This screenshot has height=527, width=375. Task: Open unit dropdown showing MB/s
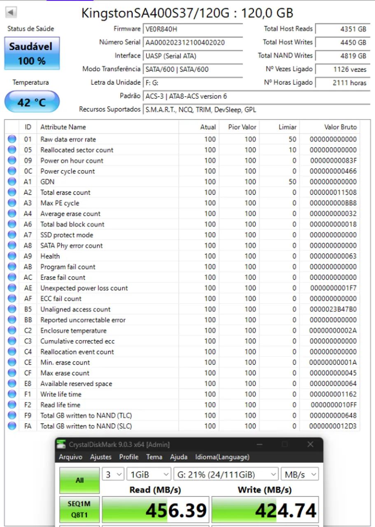[300, 474]
